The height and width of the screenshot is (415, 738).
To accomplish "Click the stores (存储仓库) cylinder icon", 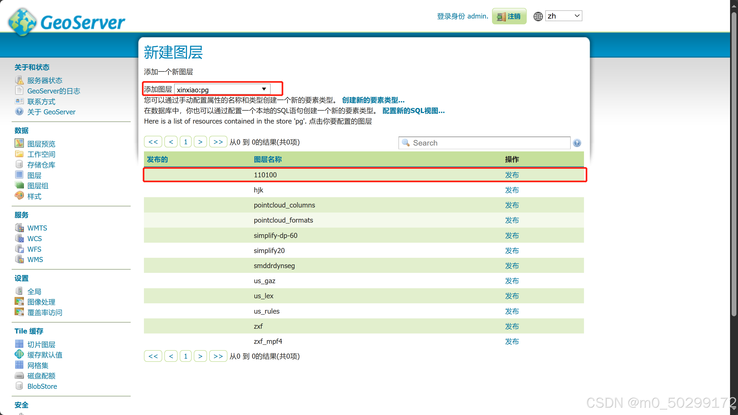I will pyautogui.click(x=19, y=164).
